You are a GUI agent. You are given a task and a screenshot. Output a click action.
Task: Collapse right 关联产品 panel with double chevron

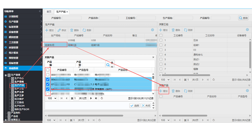pos(249,85)
